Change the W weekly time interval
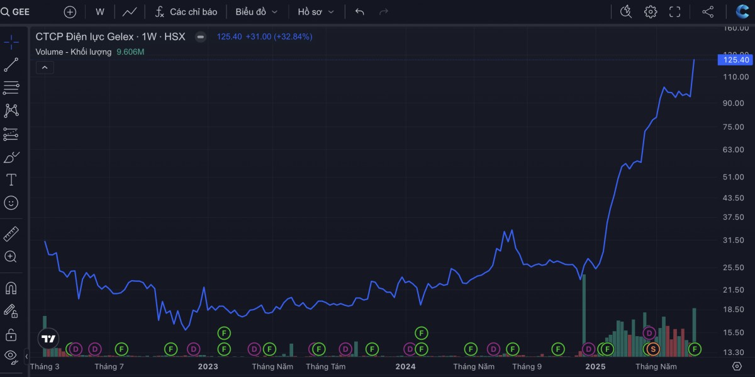 (x=100, y=12)
